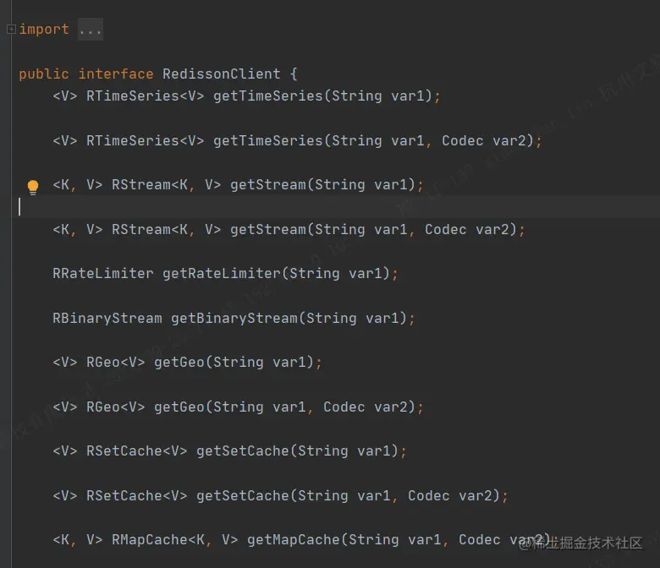Viewport: 660px width, 568px height.
Task: Click Codec in the getSetCache overload
Action: (x=428, y=495)
